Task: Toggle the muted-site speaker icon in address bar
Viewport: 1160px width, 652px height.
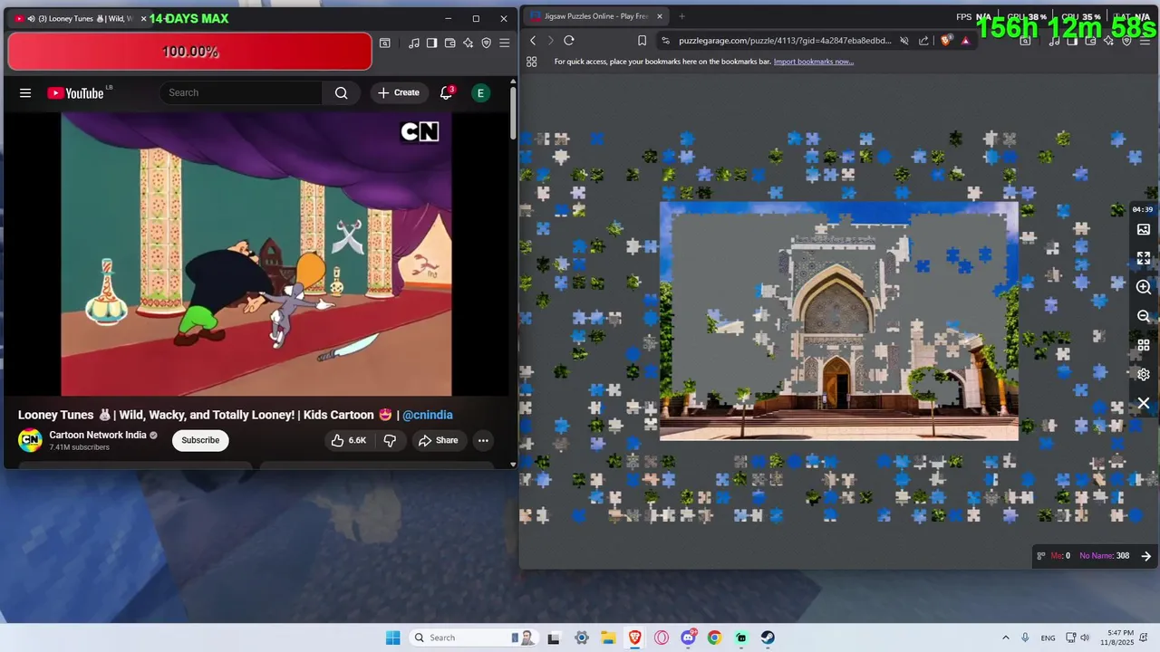Action: click(904, 41)
